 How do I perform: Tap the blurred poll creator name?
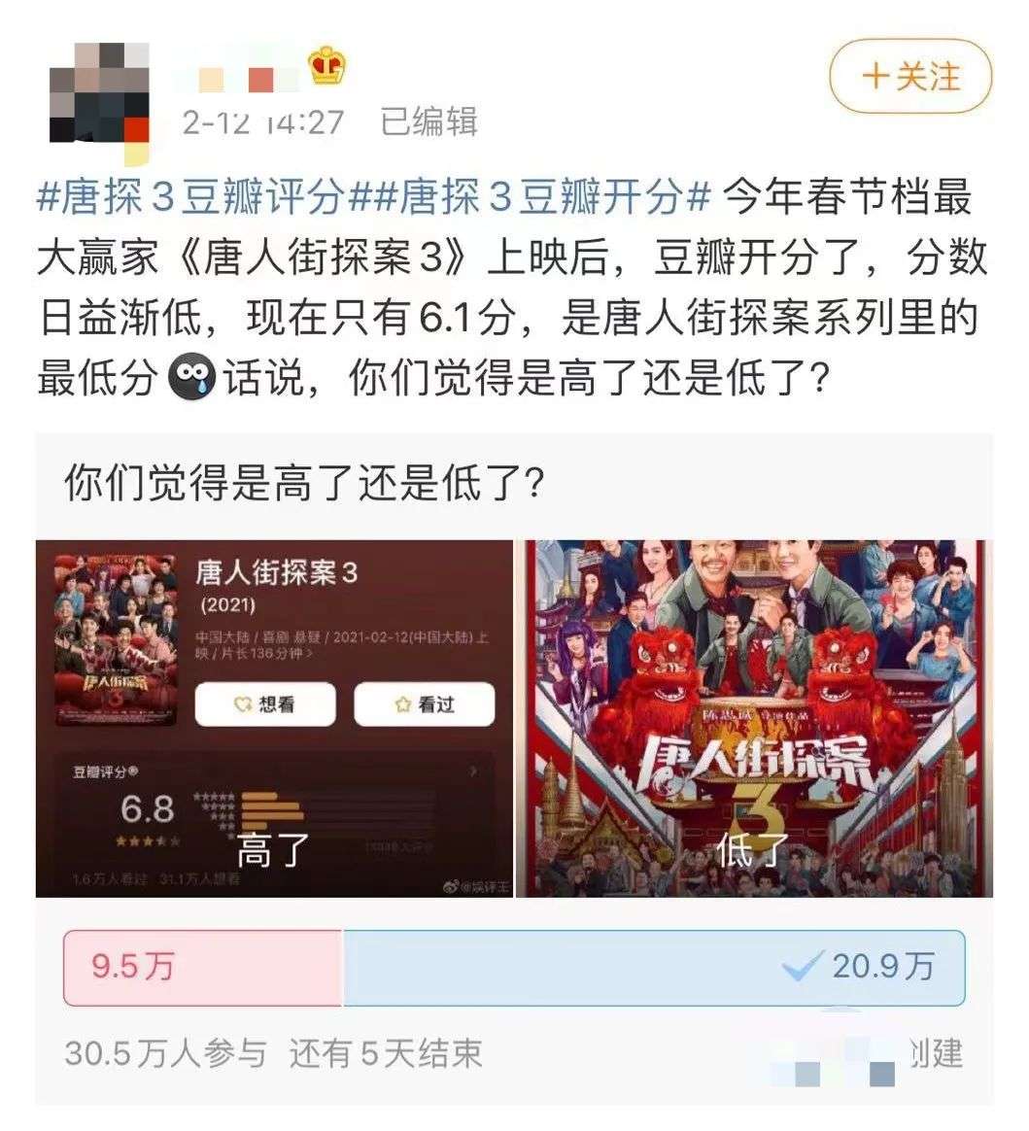(835, 1059)
